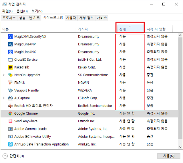Select the AhnLab Safe Transaction Application name
This screenshot has height=163, width=183.
click(x=41, y=144)
